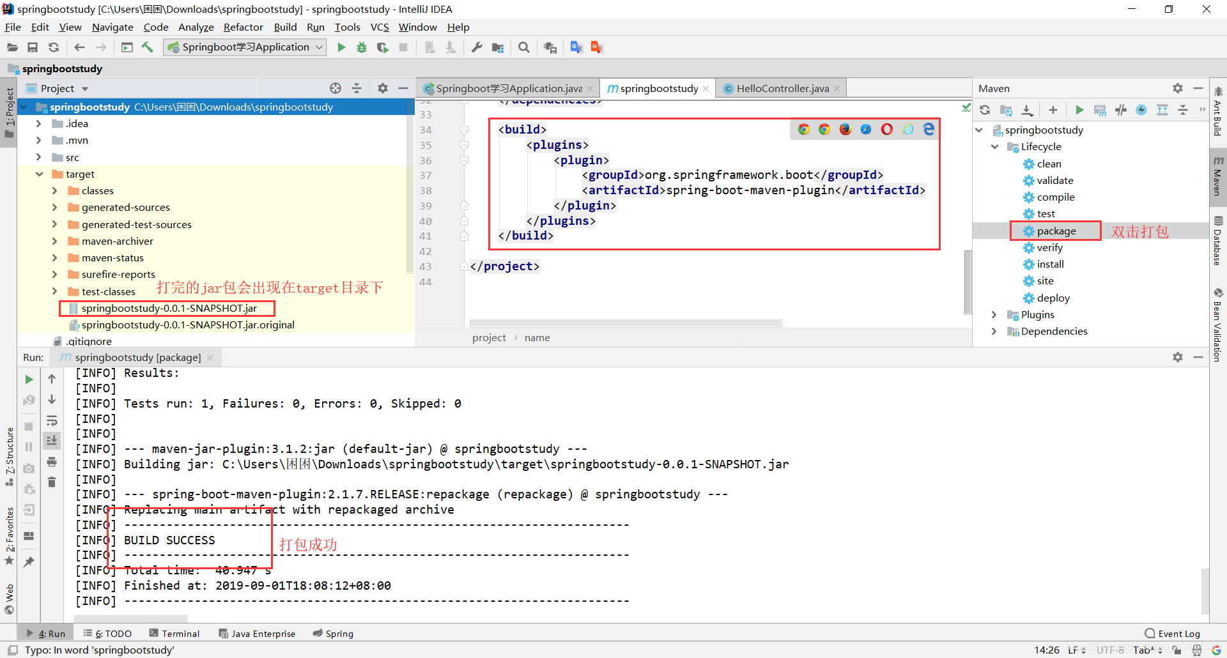Viewport: 1227px width, 658px height.
Task: Open Edge browser preview icon in editor
Action: pyautogui.click(x=929, y=130)
